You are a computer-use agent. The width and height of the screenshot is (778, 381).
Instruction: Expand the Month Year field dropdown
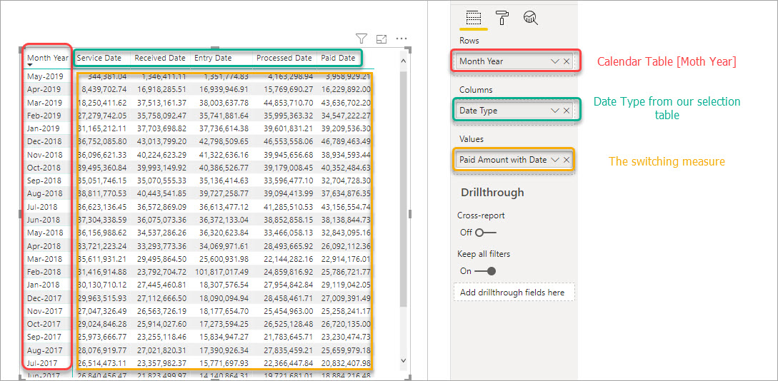pos(555,61)
